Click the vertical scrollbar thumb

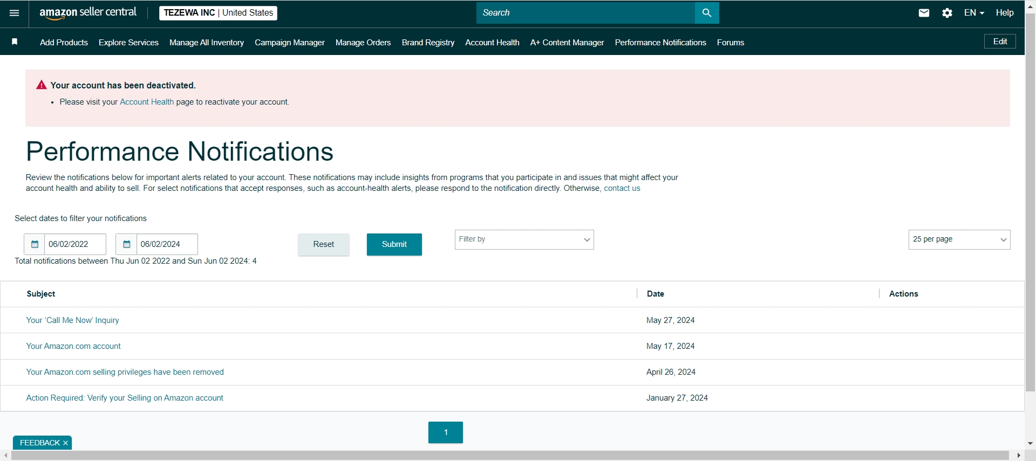(x=1030, y=202)
